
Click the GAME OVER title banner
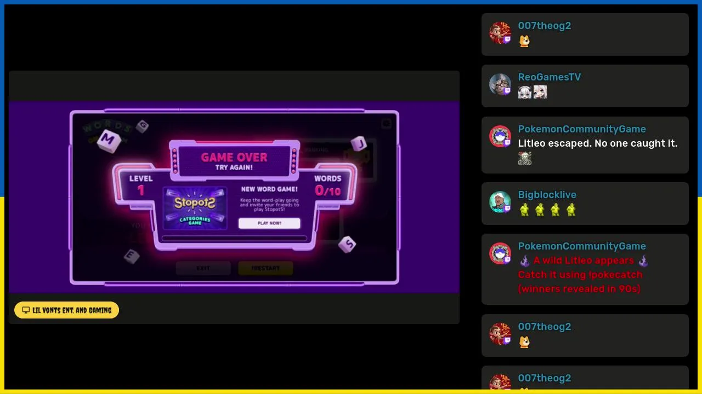click(234, 161)
